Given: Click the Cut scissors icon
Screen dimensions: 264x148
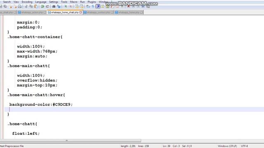Looking at the screenshot, I should coord(26,7).
